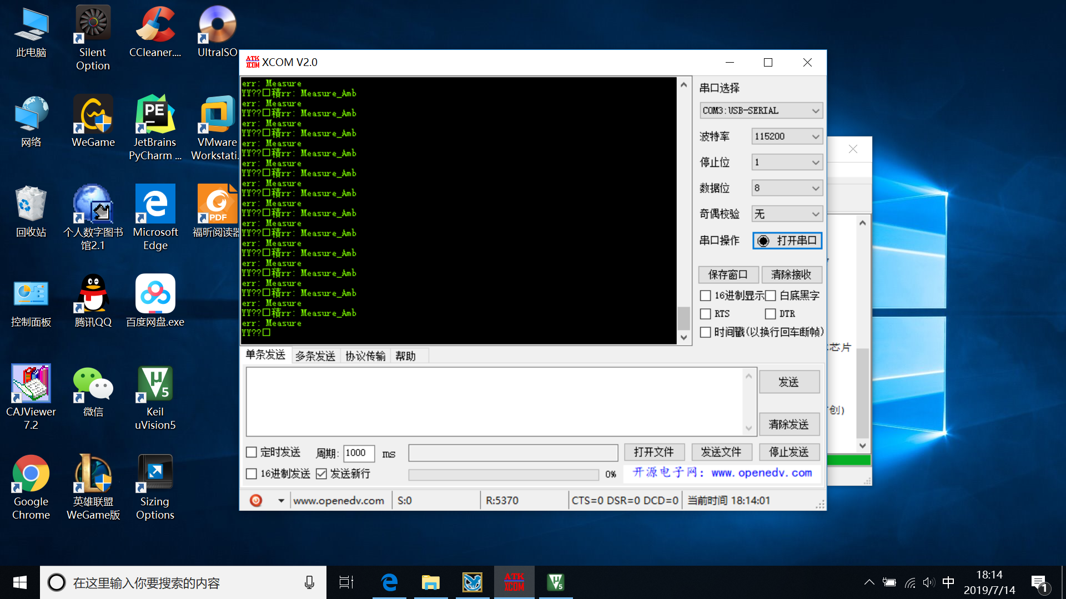This screenshot has height=599, width=1066.
Task: Open Windows Start menu
Action: (20, 582)
